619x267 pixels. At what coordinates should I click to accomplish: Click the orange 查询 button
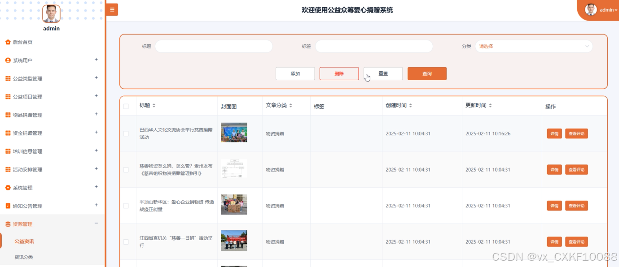427,73
